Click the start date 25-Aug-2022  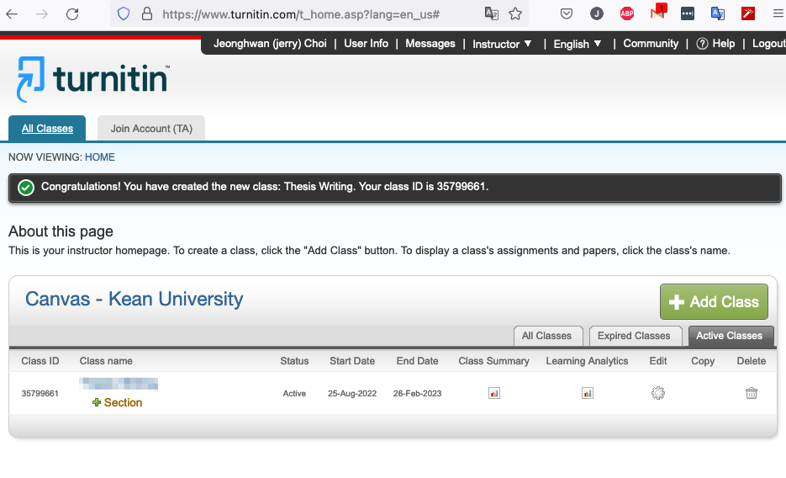(x=352, y=394)
